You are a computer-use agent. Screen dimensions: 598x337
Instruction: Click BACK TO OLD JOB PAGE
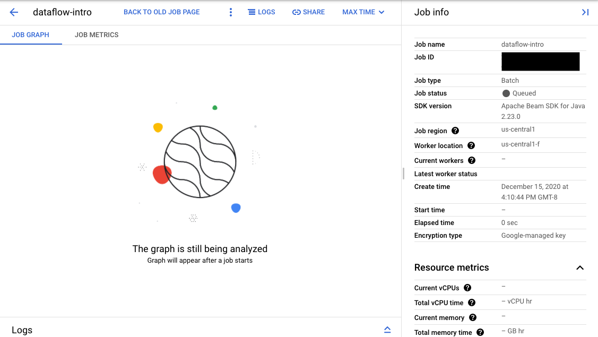[x=161, y=12]
